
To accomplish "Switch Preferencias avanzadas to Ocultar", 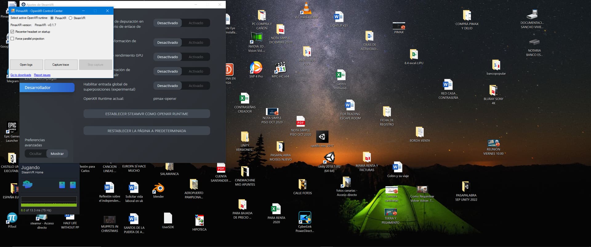I will point(35,154).
